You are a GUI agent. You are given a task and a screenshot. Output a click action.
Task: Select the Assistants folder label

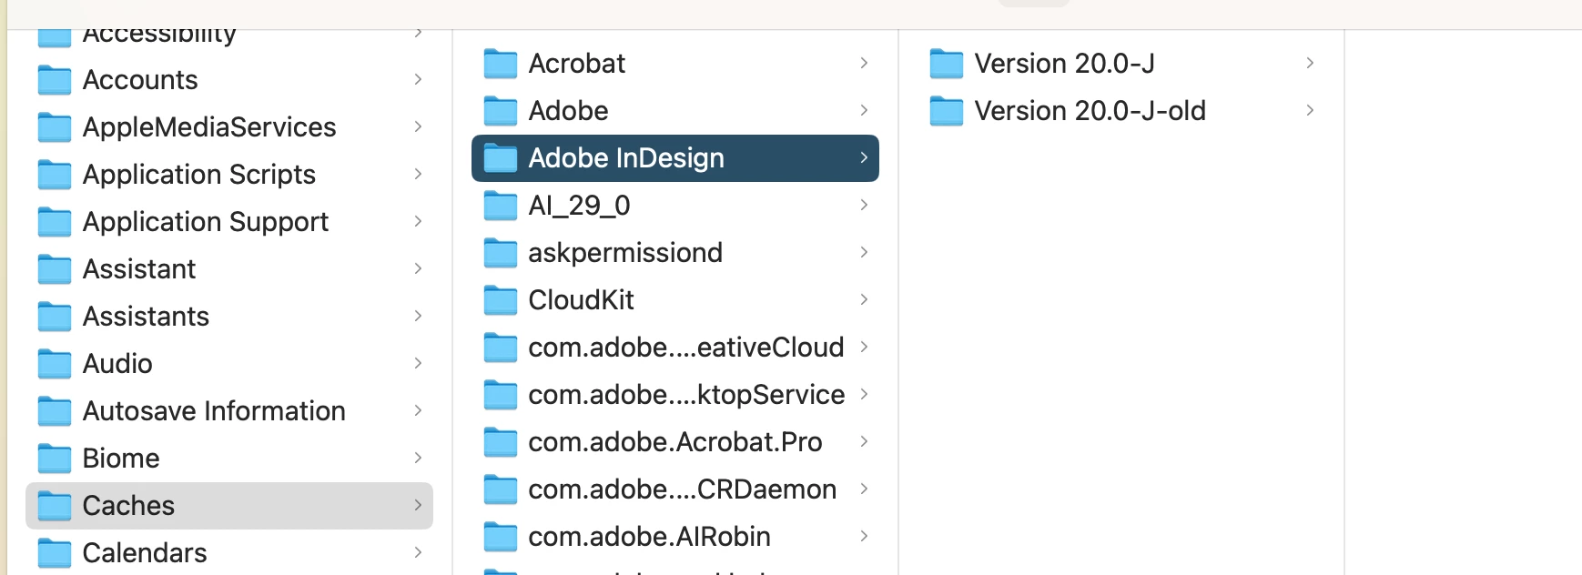[146, 317]
